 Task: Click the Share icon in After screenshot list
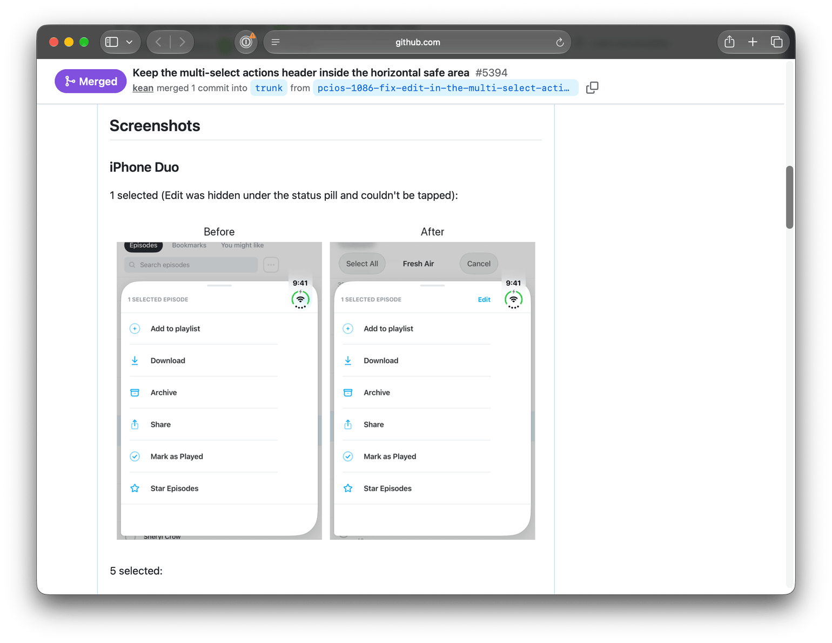pos(348,424)
